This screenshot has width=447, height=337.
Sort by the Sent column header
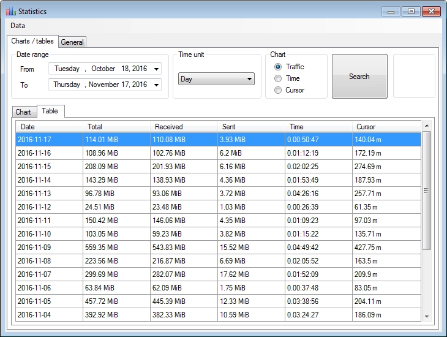tap(251, 127)
